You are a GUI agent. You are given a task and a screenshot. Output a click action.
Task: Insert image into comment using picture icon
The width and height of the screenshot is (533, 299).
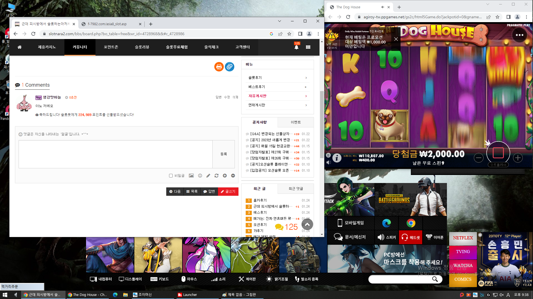point(191,176)
